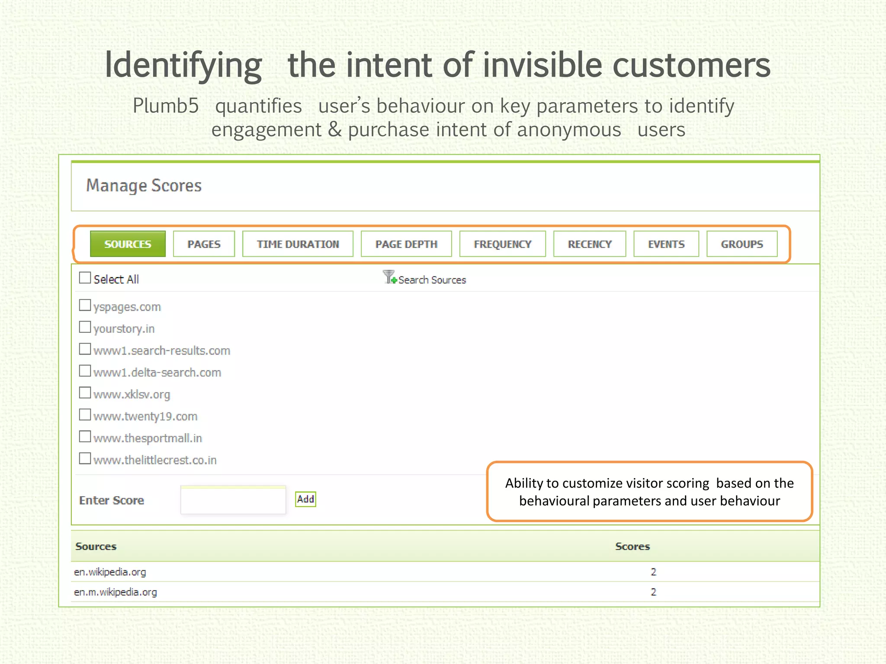Go to the FREQUENCY tab
The image size is (886, 664).
point(502,244)
